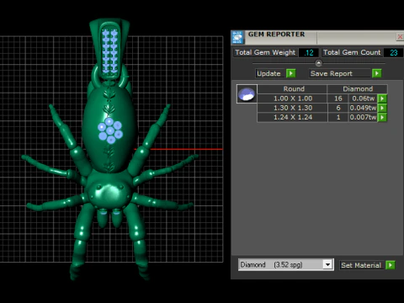Click the count cell showing 6

(x=338, y=108)
